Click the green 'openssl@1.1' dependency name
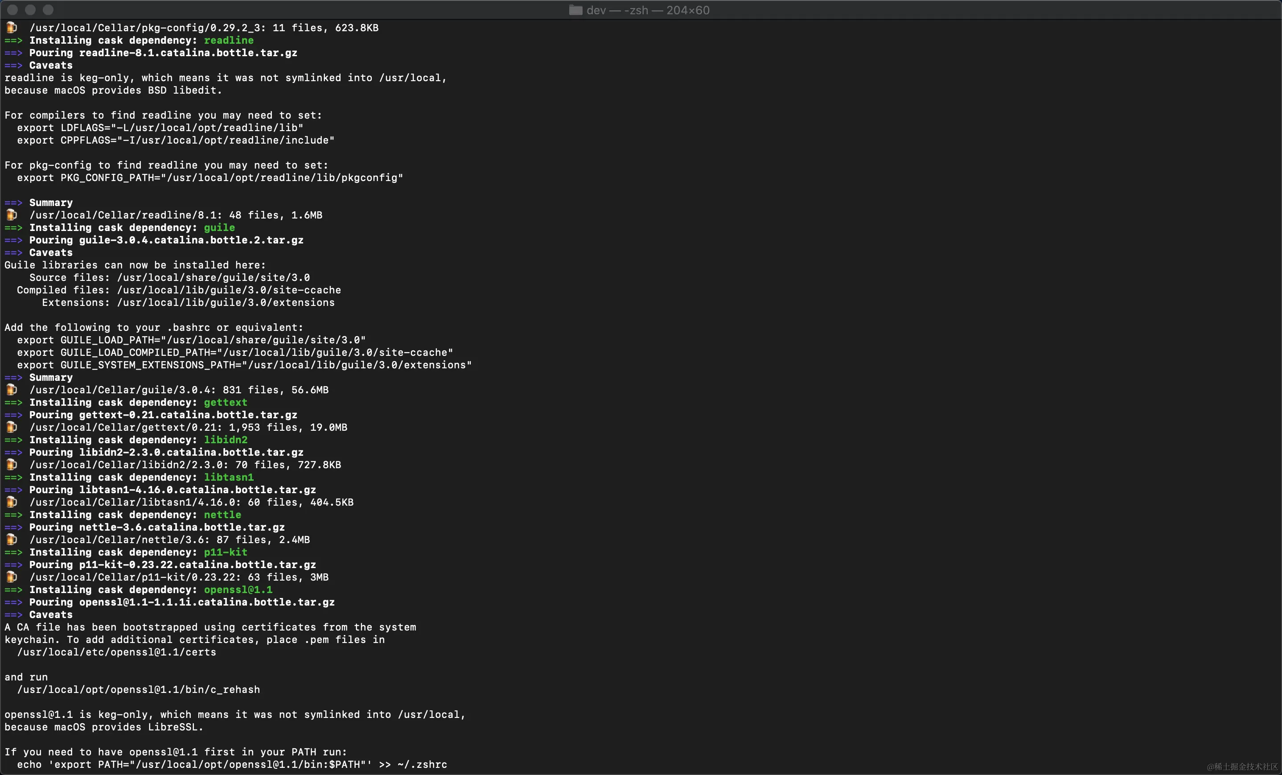The width and height of the screenshot is (1282, 775). point(238,589)
